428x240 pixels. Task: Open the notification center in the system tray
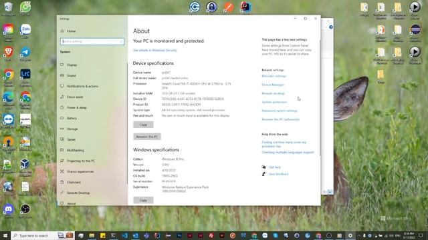pyautogui.click(x=421, y=235)
